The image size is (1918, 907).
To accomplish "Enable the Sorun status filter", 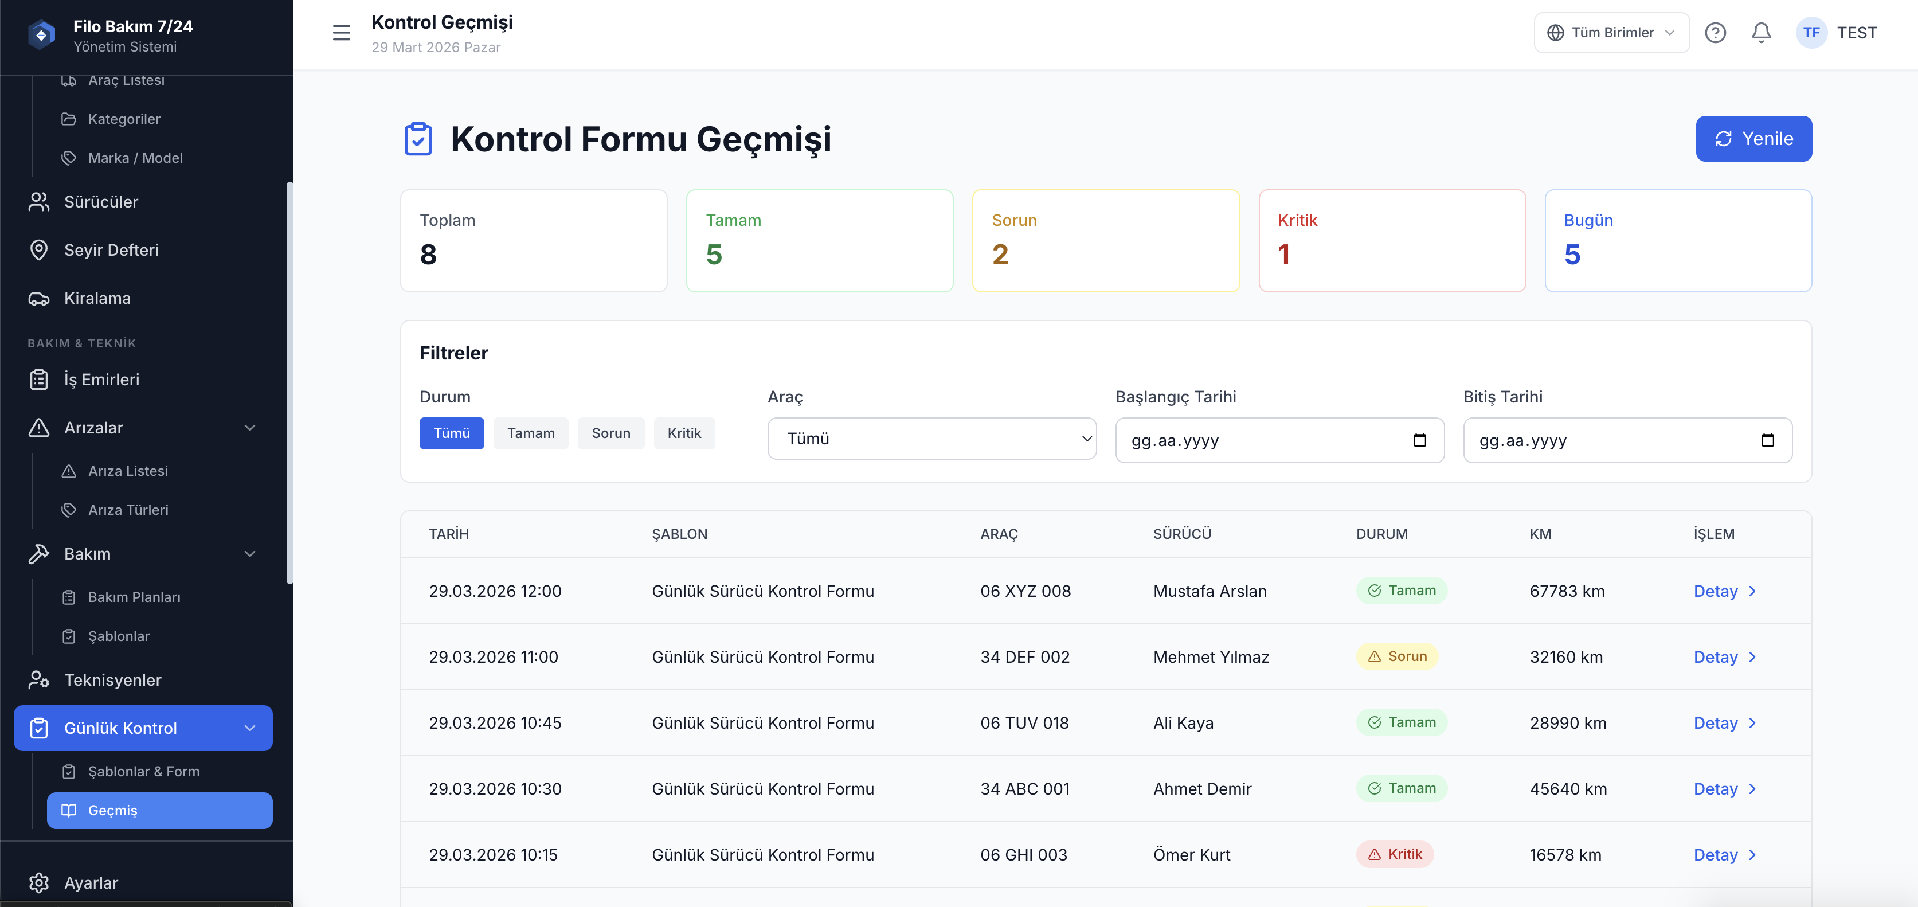I will coord(610,433).
